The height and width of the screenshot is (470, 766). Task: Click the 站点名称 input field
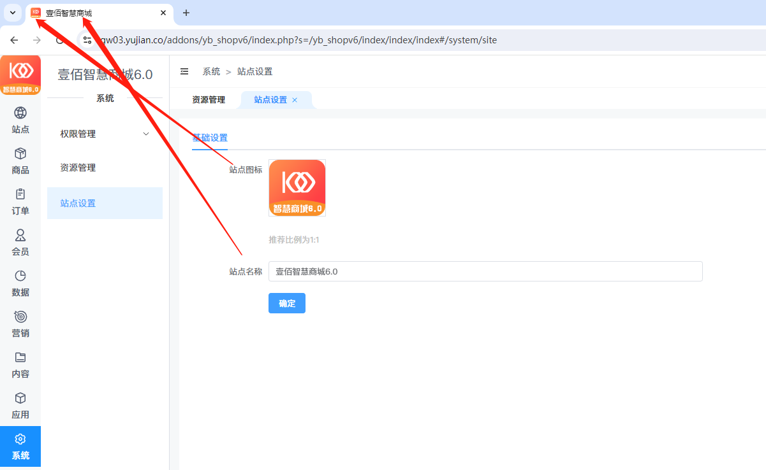[485, 271]
